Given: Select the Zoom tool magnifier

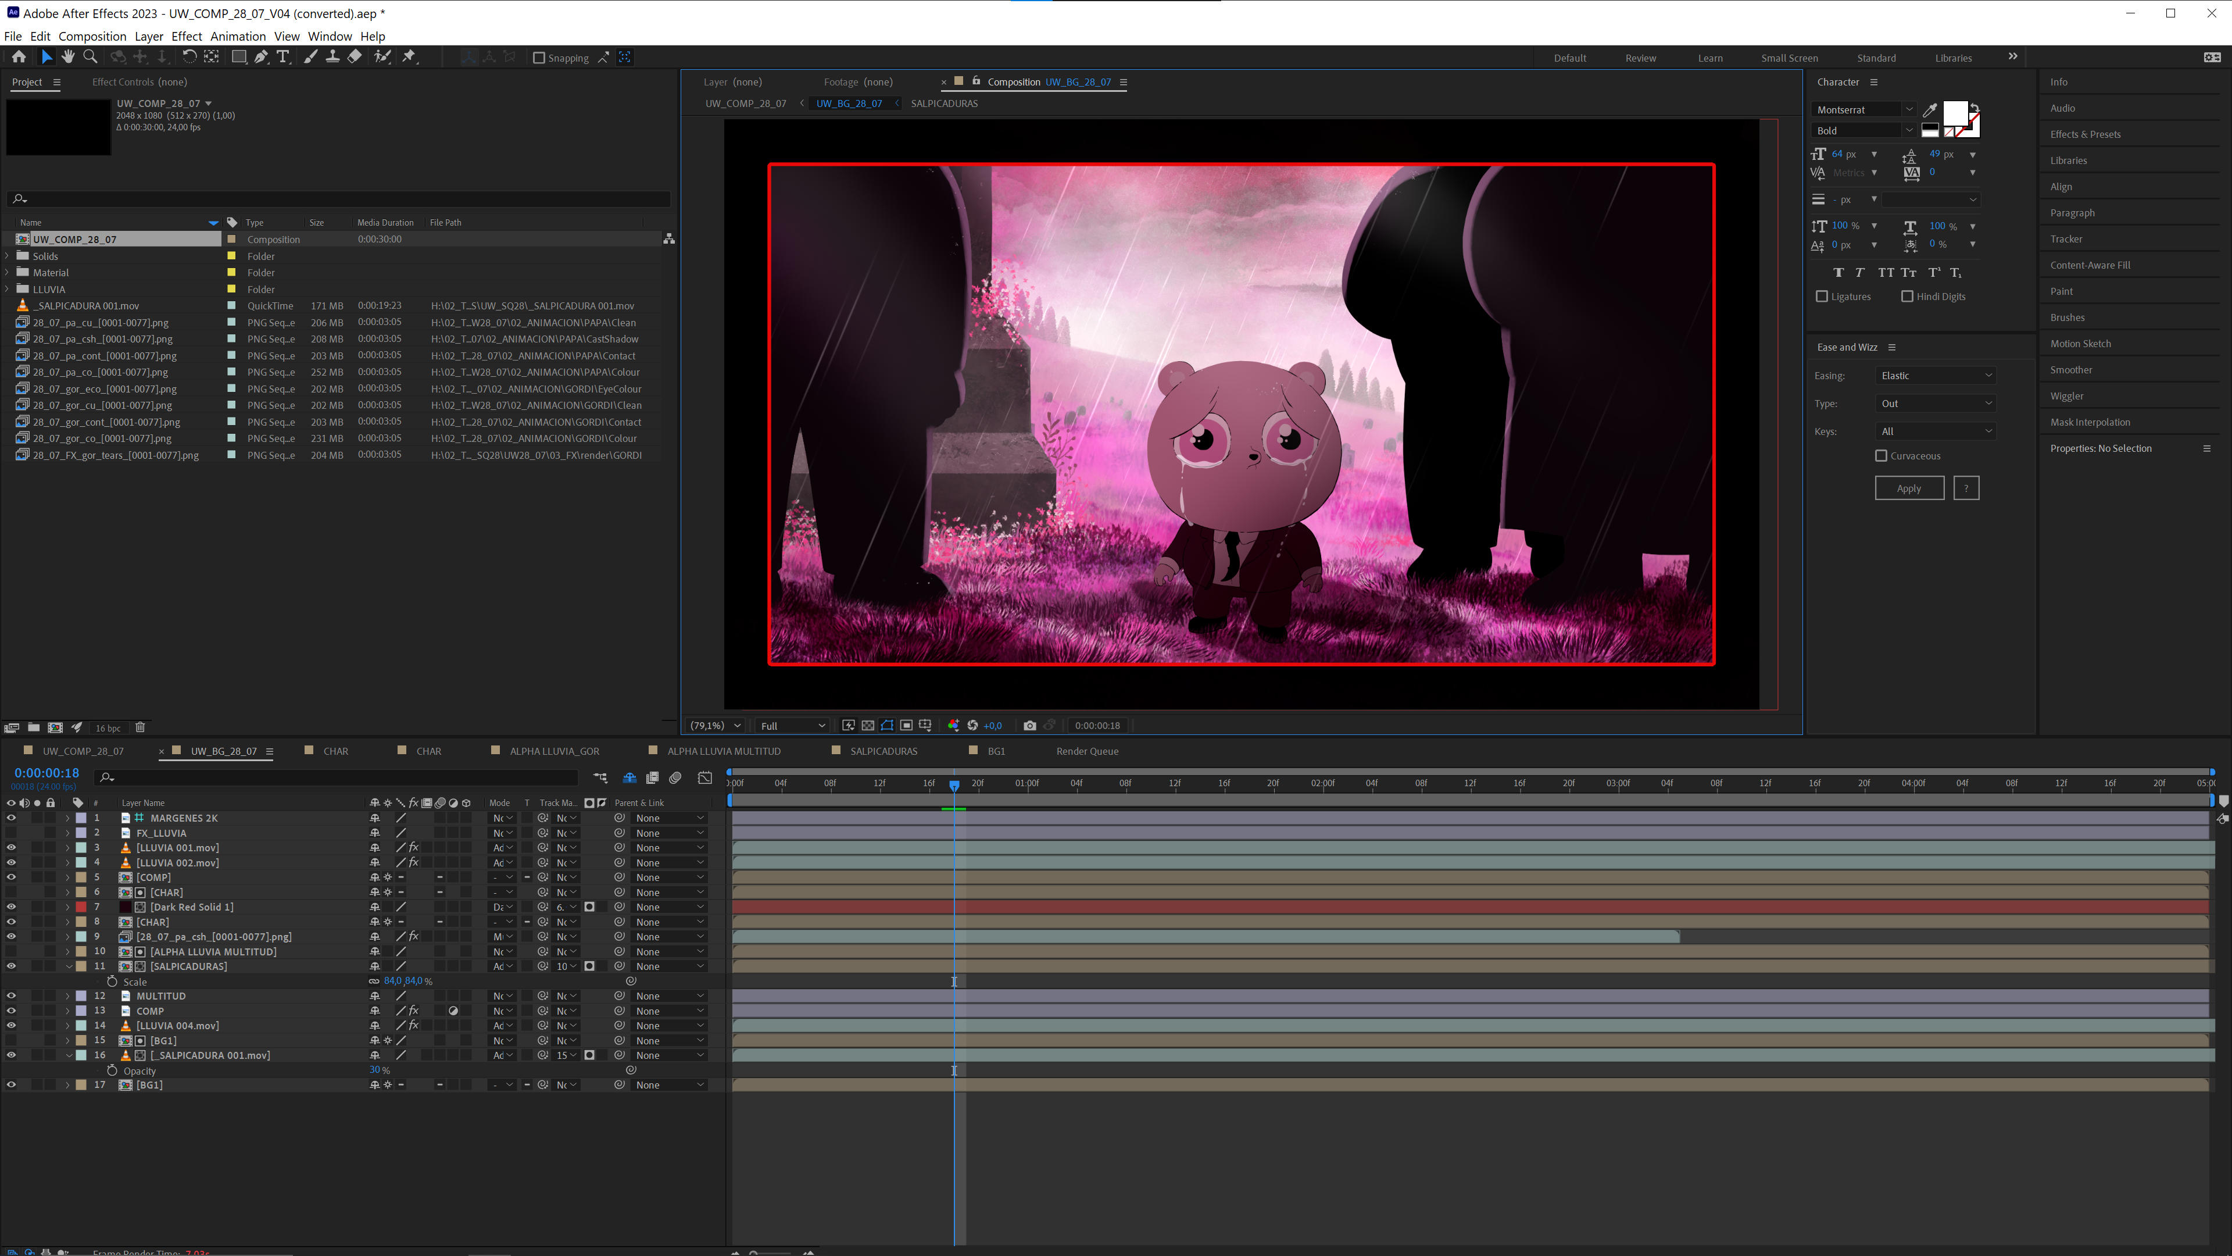Looking at the screenshot, I should pos(90,57).
